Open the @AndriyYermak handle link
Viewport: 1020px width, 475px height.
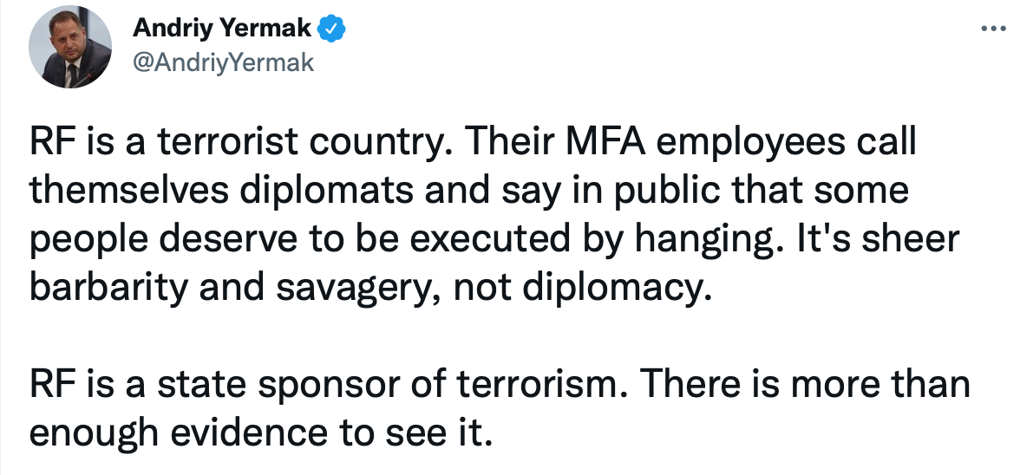223,63
